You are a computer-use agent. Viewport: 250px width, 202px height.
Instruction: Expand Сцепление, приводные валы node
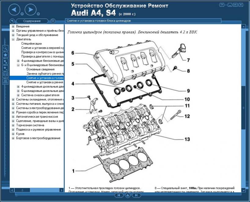click(x=13, y=121)
